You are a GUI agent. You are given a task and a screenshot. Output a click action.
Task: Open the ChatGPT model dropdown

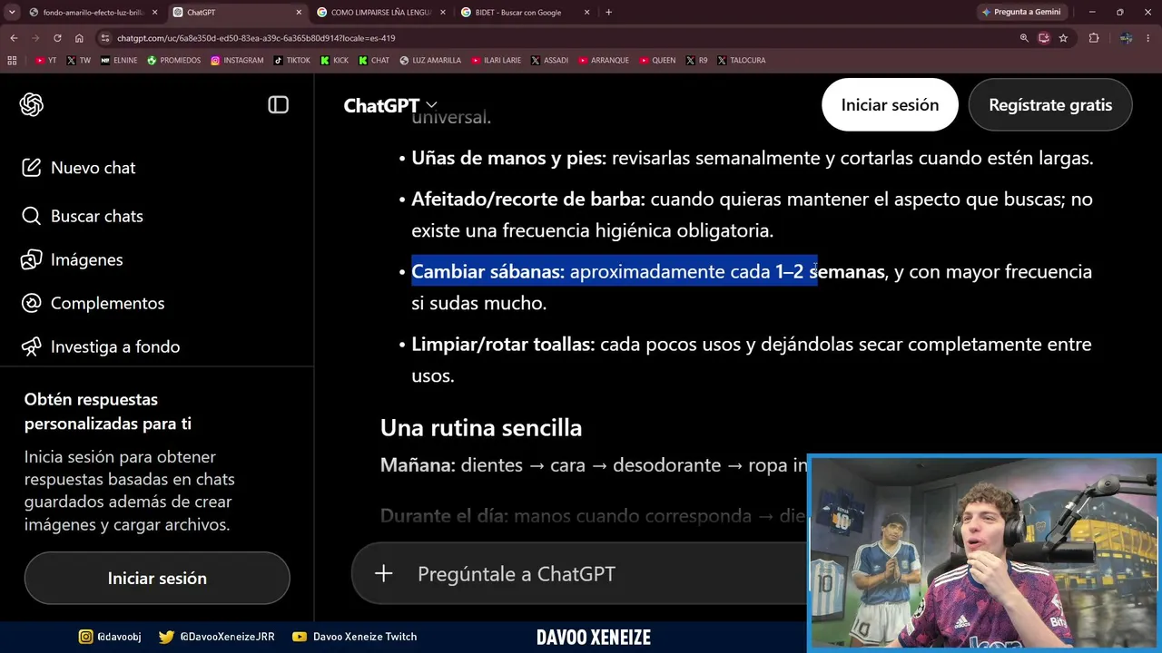[390, 105]
